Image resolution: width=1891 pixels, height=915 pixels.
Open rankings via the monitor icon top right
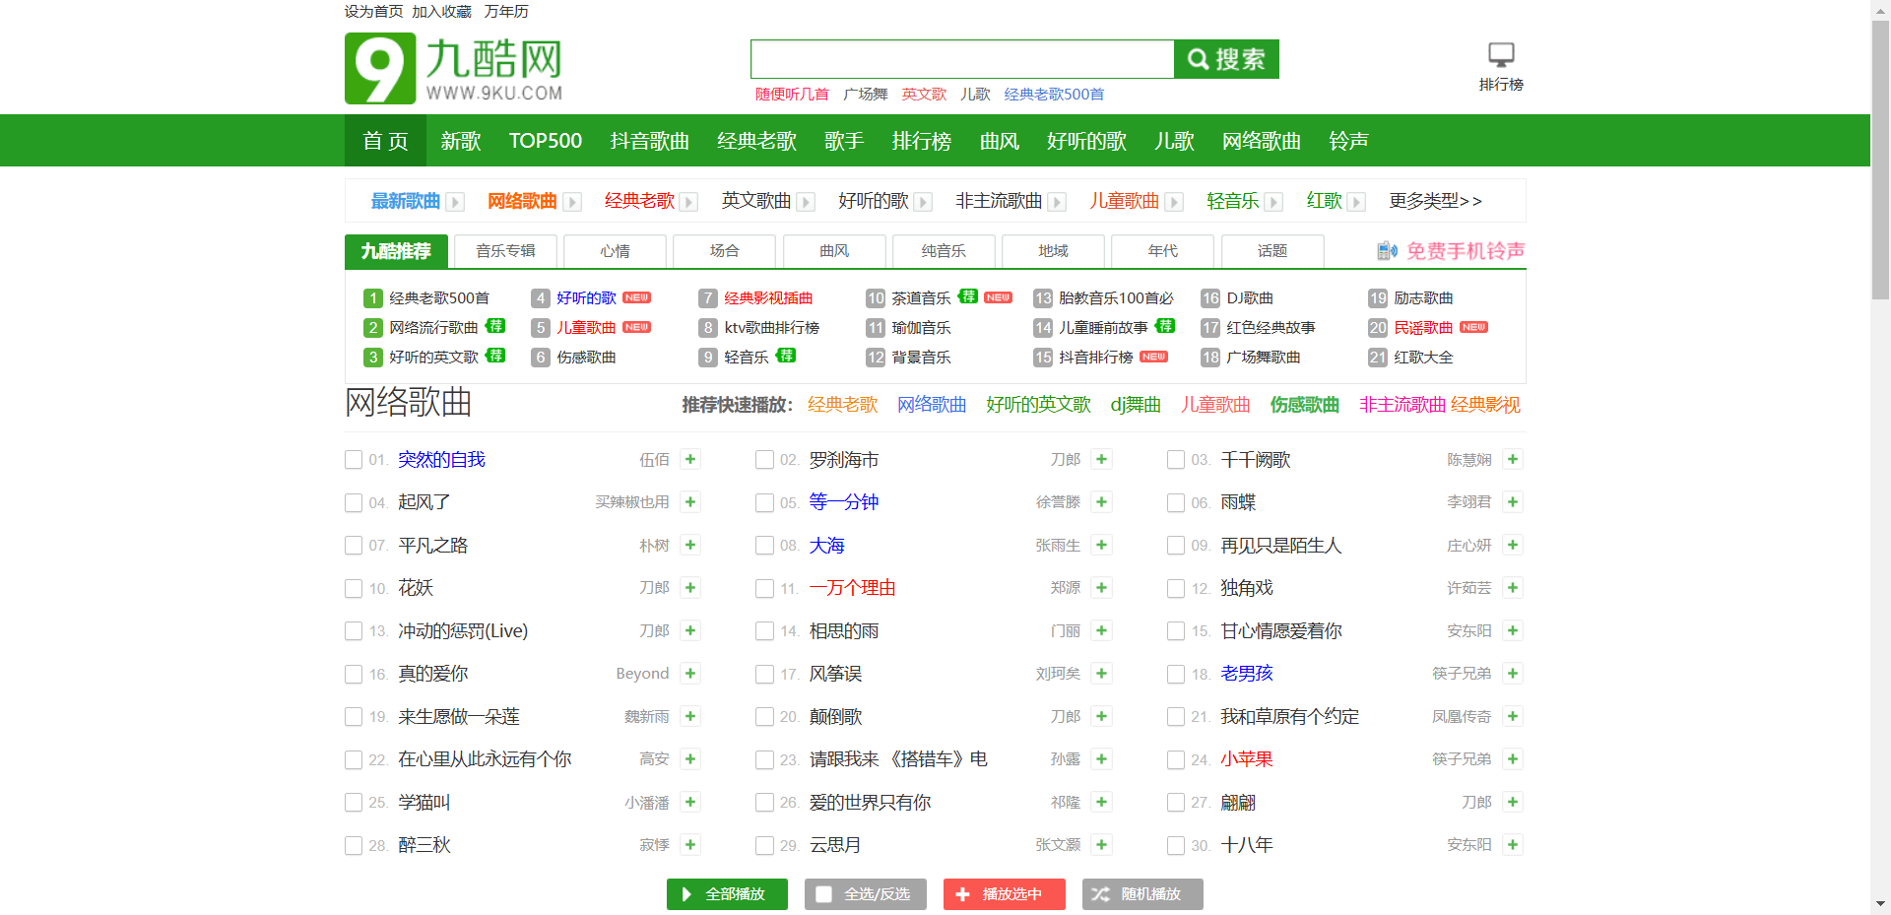[x=1500, y=52]
